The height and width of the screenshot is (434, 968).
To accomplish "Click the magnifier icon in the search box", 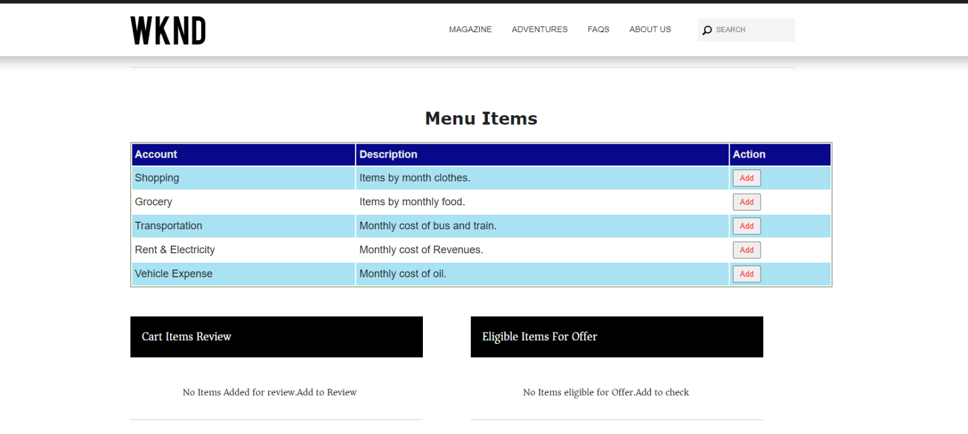I will (706, 30).
